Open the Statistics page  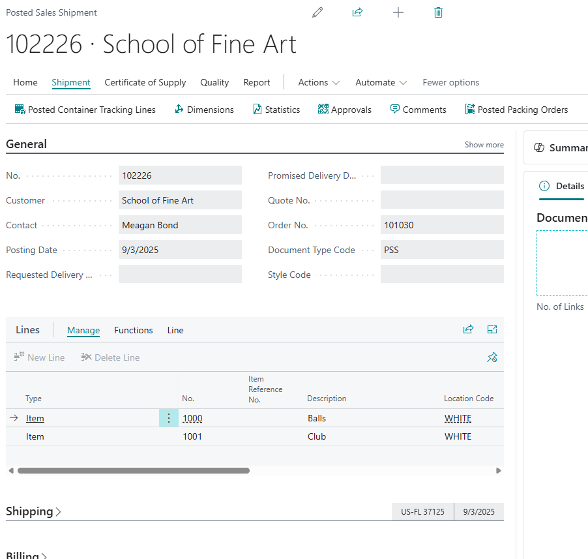coord(276,110)
